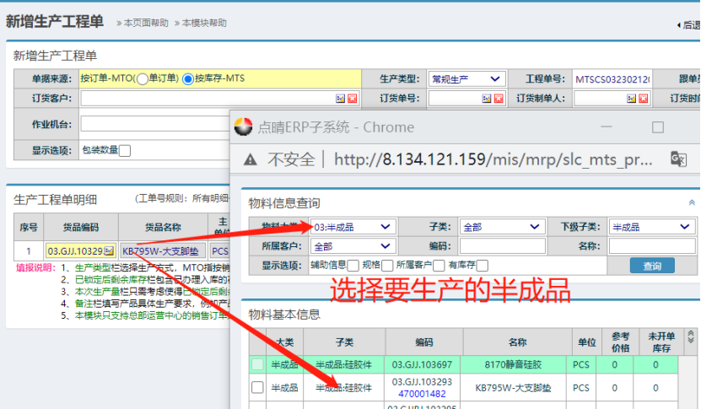This screenshot has height=409, width=701.
Task: Click the 货品名称 cell KB795W-大支脚垫 in main window
Action: pyautogui.click(x=163, y=251)
